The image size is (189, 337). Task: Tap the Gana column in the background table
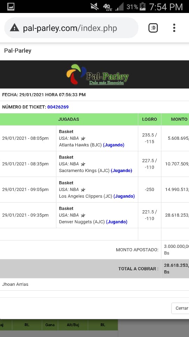pyautogui.click(x=50, y=325)
